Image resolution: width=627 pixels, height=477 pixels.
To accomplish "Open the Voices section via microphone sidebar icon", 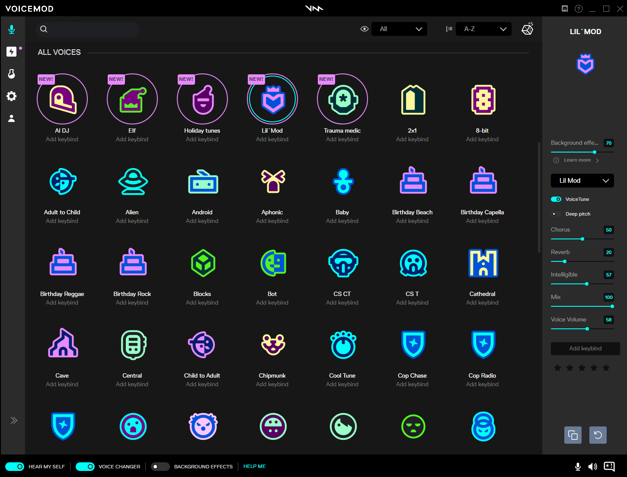I will [11, 29].
